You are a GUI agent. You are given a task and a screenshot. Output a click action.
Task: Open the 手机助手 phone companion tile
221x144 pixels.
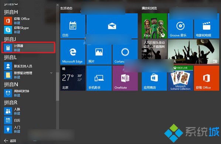click(99, 78)
